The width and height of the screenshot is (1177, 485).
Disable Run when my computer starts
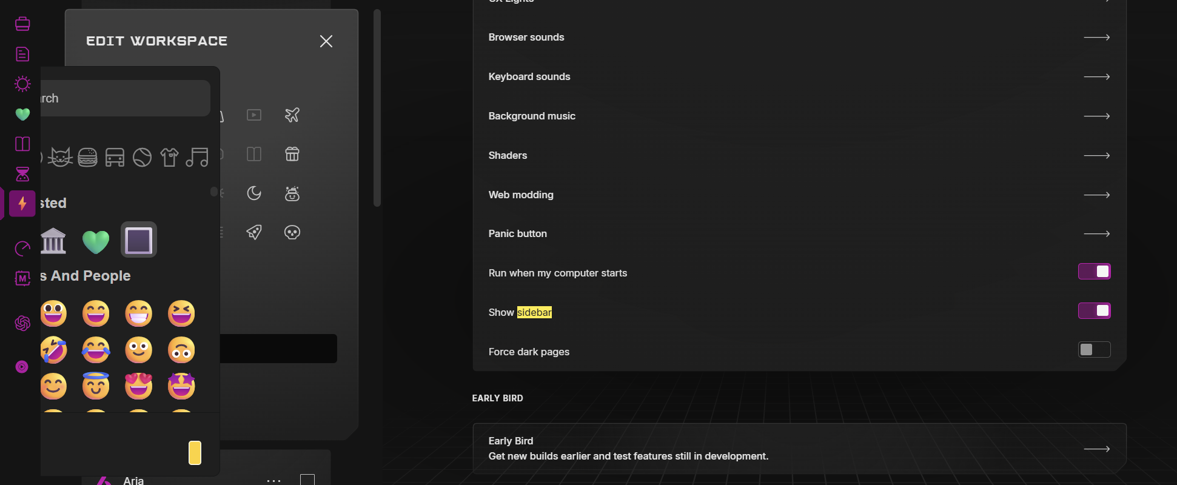(x=1094, y=272)
